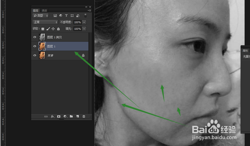This screenshot has width=250, height=146.
Task: Click the 填充 100% value field
Action: (77, 29)
